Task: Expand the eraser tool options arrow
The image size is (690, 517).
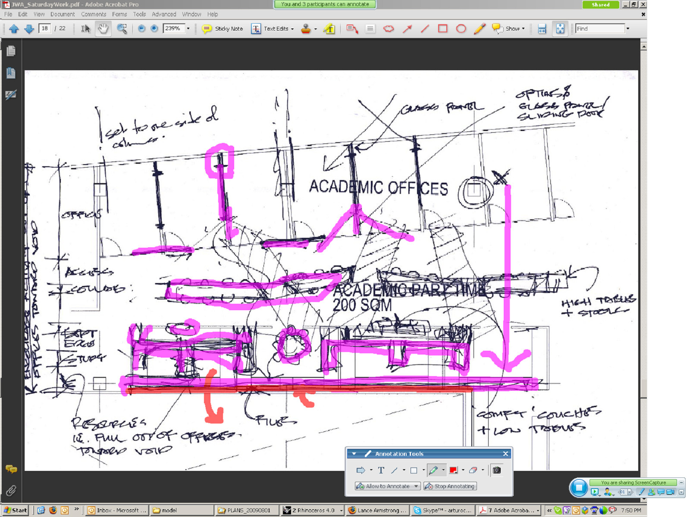Action: (x=483, y=470)
